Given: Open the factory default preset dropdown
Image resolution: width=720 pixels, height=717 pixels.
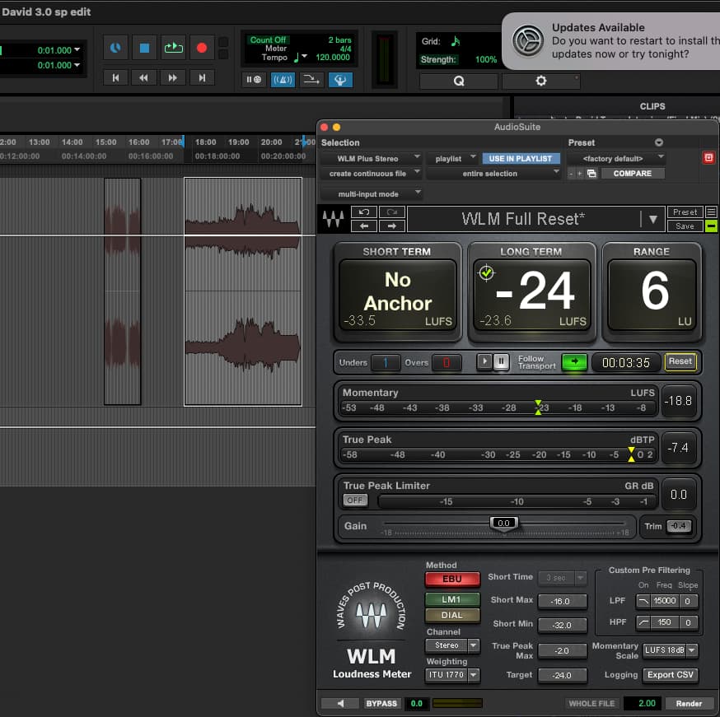Looking at the screenshot, I should click(x=615, y=158).
